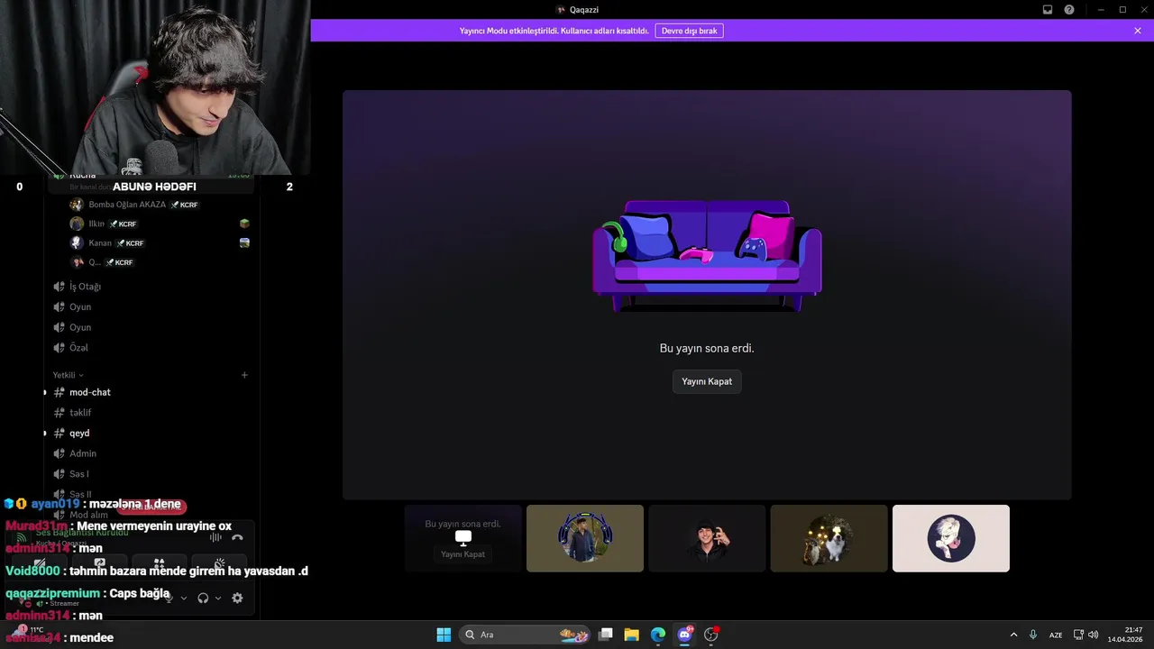
Task: Open the Discord inbox icon in title bar
Action: click(1048, 9)
